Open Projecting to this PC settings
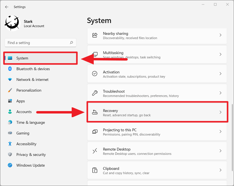234x186 pixels. coord(157,132)
